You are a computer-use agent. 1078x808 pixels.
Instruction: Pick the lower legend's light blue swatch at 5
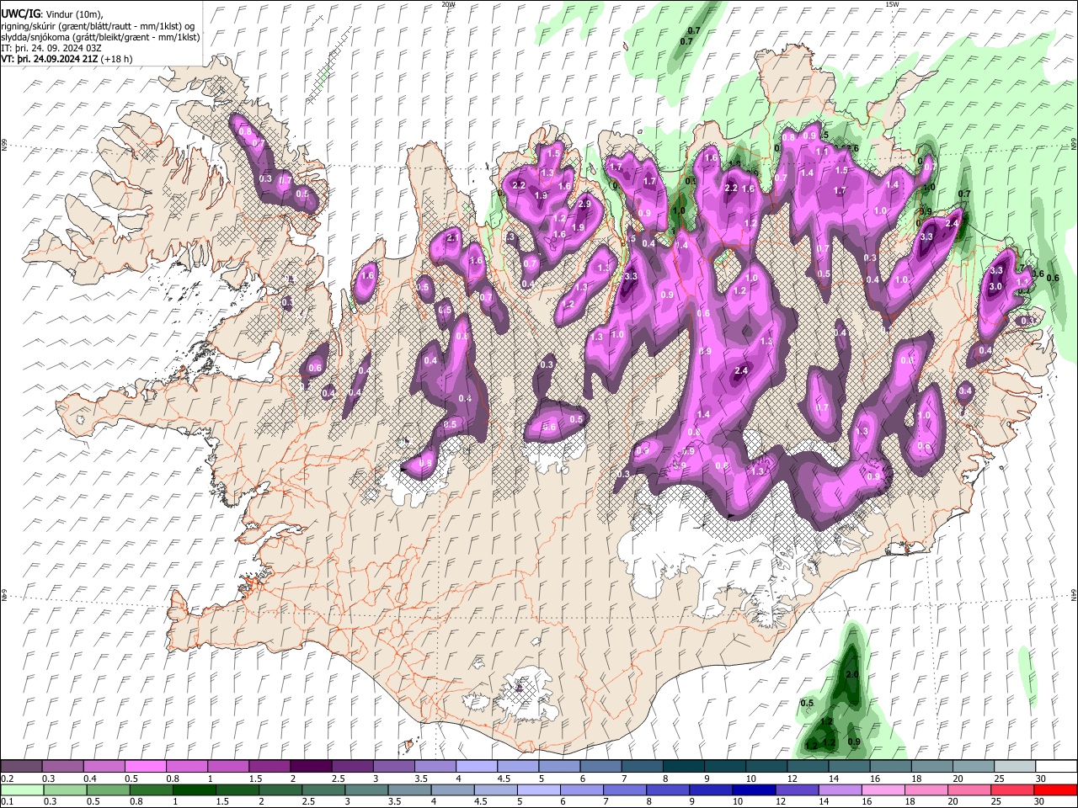538,789
